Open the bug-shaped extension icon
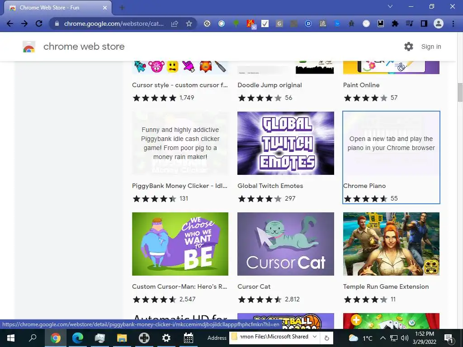Viewport: 463px width, 347px height. [x=351, y=23]
